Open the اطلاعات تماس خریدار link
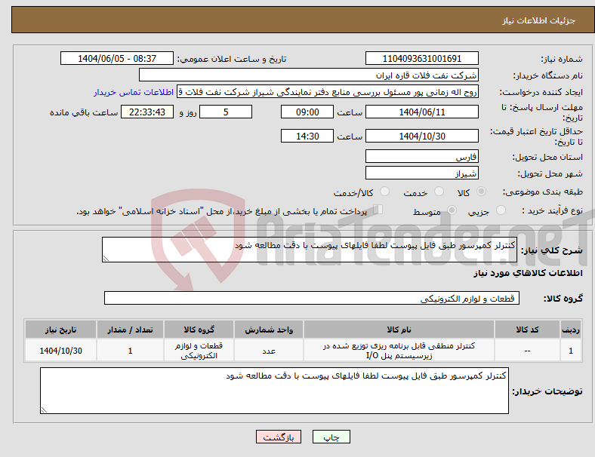 [134, 92]
